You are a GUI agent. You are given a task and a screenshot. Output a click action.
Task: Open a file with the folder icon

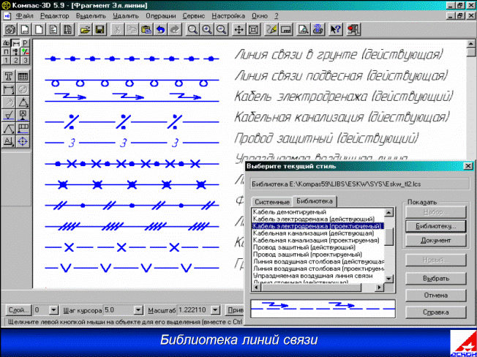tap(86, 30)
